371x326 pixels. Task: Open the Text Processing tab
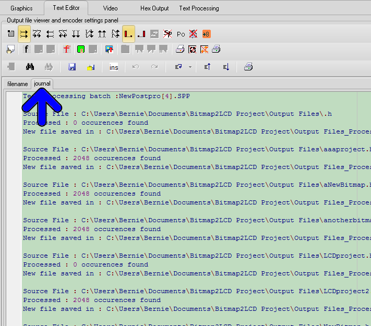(x=199, y=8)
